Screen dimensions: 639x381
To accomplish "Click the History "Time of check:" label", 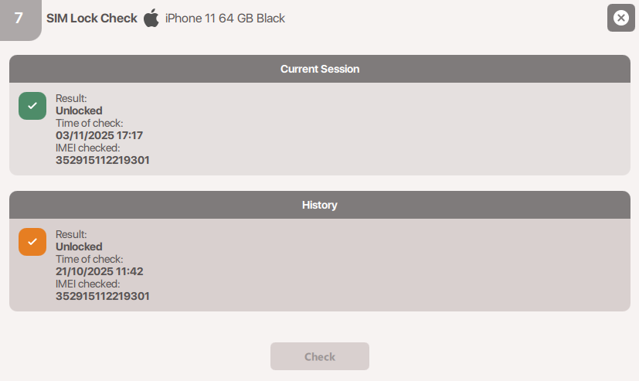I will coord(89,259).
